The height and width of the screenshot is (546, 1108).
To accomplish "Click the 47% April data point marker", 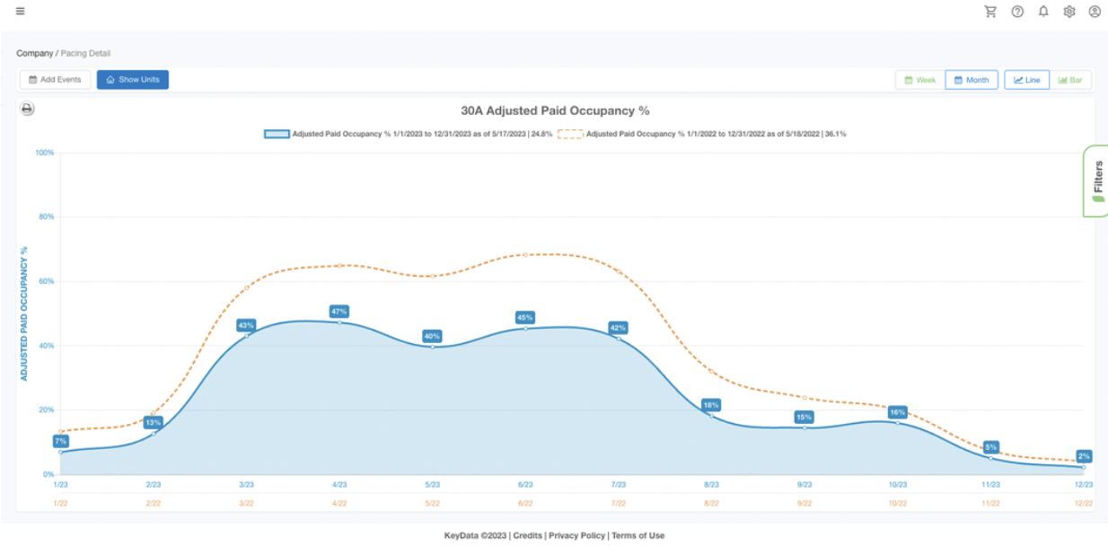I will [339, 321].
